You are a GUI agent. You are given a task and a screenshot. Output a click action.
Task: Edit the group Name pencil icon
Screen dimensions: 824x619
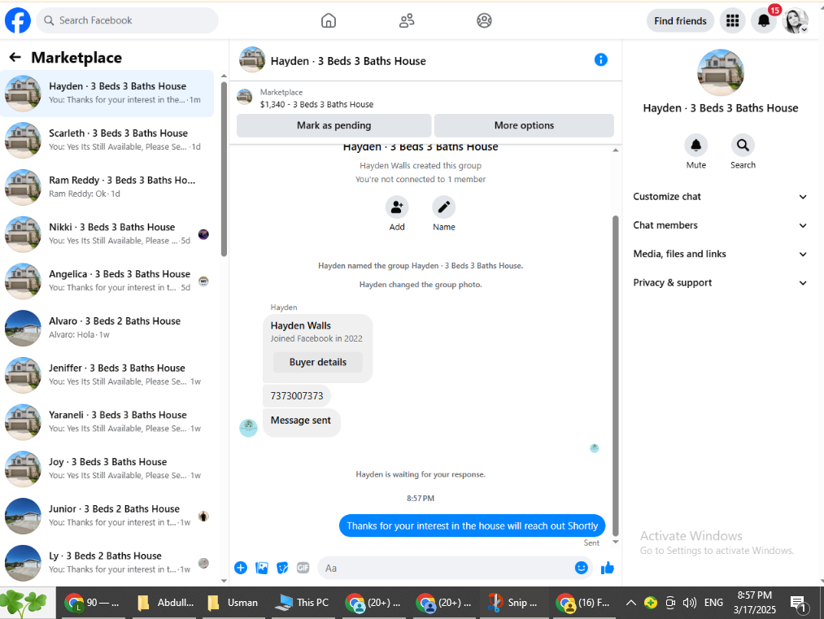[x=443, y=207]
